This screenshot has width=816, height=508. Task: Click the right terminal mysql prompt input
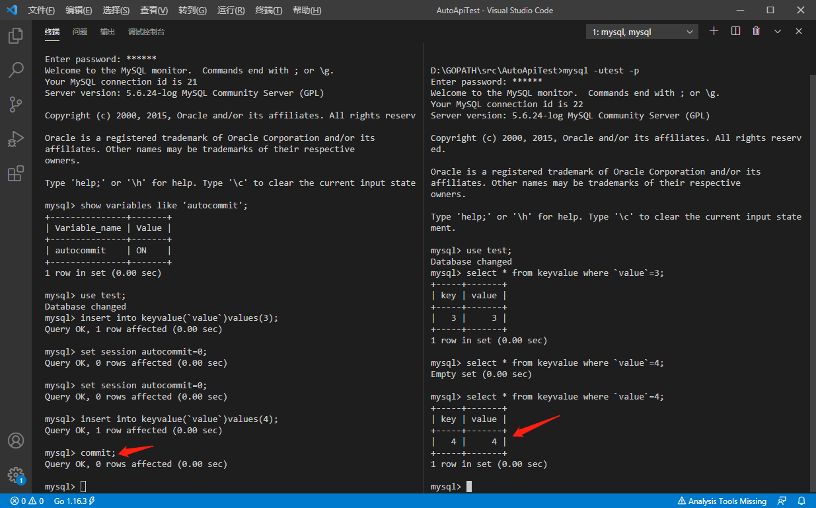469,487
